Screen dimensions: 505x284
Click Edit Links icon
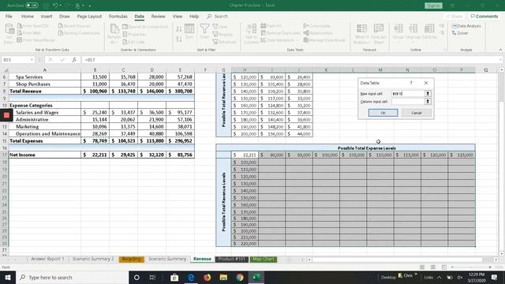(125, 42)
